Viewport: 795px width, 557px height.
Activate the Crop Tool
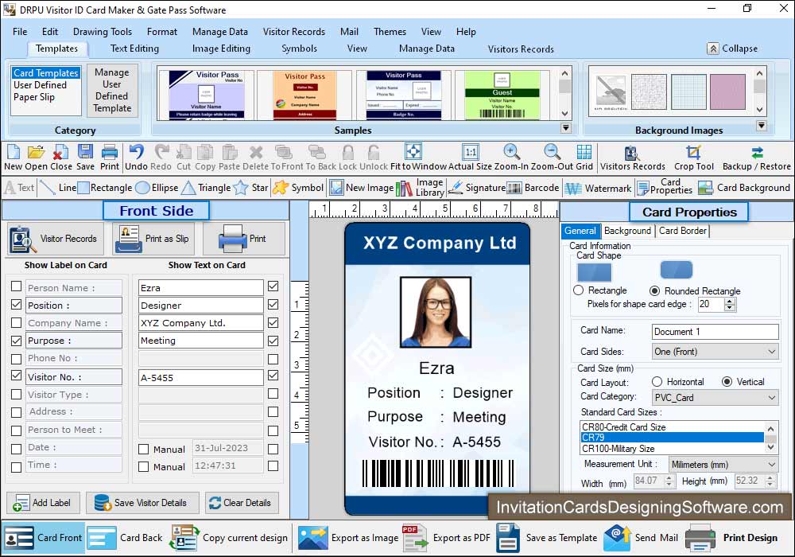(x=693, y=158)
